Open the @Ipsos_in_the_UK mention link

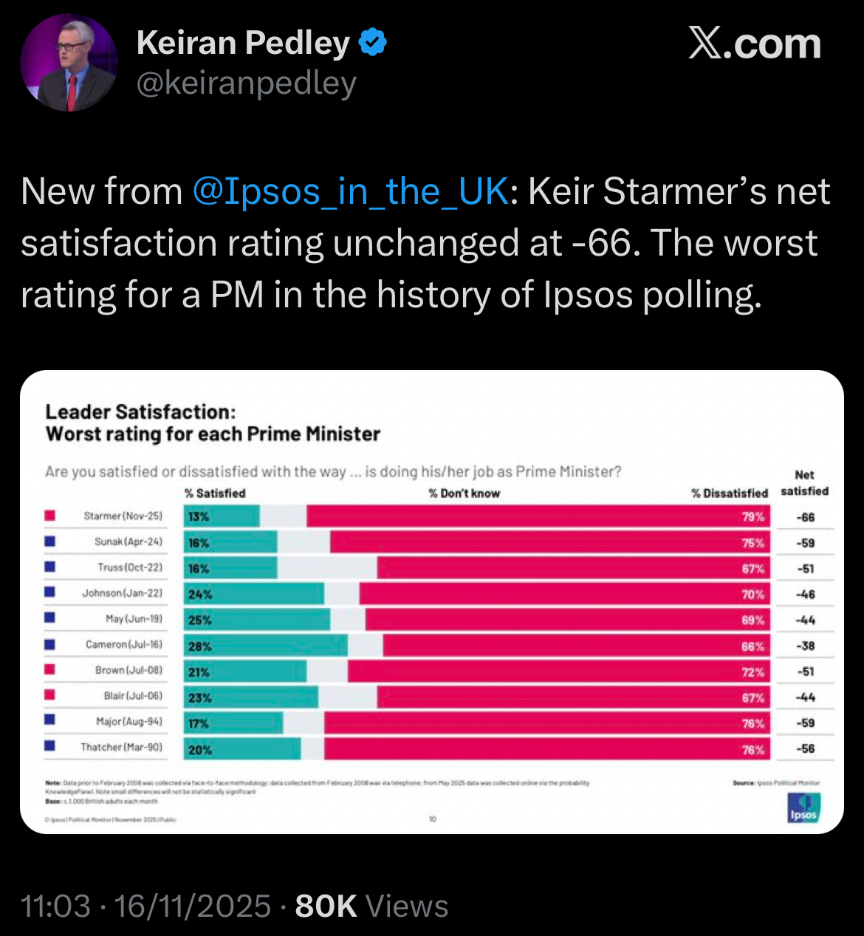click(x=350, y=191)
